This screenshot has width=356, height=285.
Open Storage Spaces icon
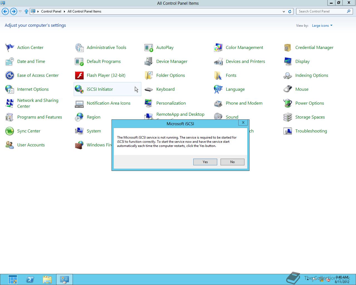click(288, 117)
